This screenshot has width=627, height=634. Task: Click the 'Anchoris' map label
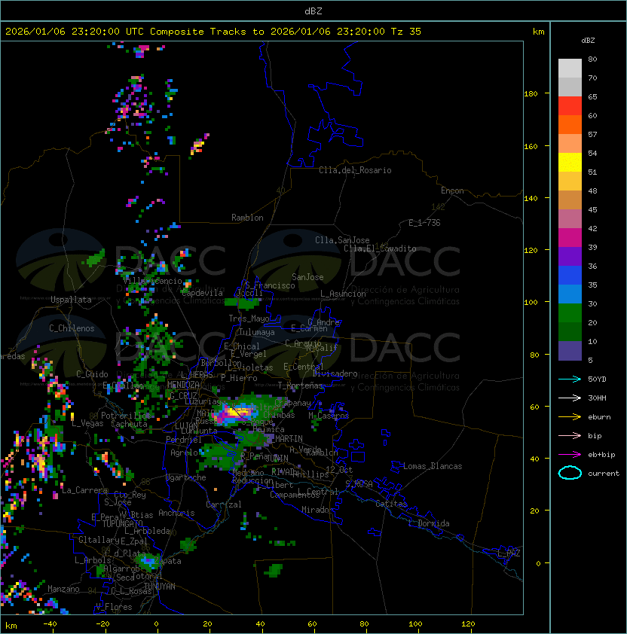click(176, 513)
